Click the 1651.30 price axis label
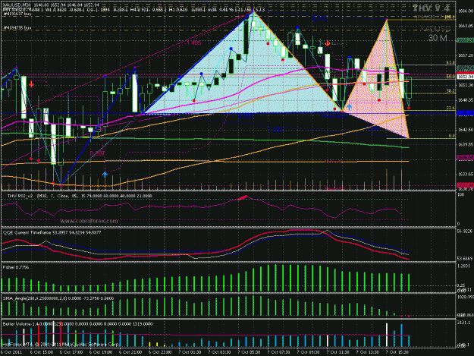Viewport: 474px width, 356px height. click(x=466, y=85)
